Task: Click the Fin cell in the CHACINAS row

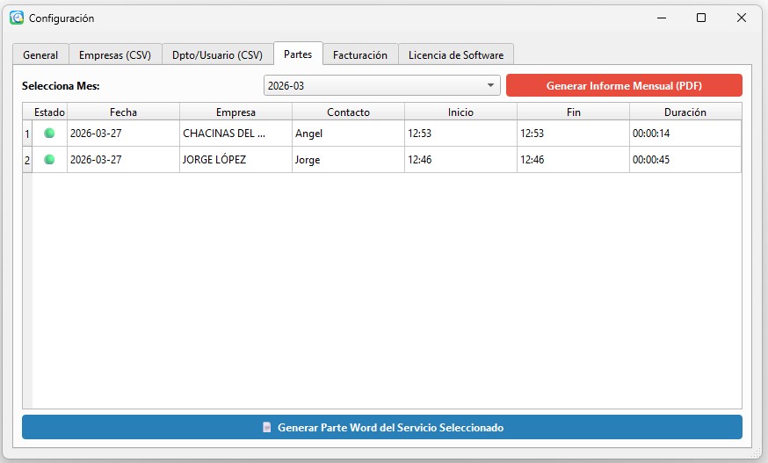Action: (573, 134)
